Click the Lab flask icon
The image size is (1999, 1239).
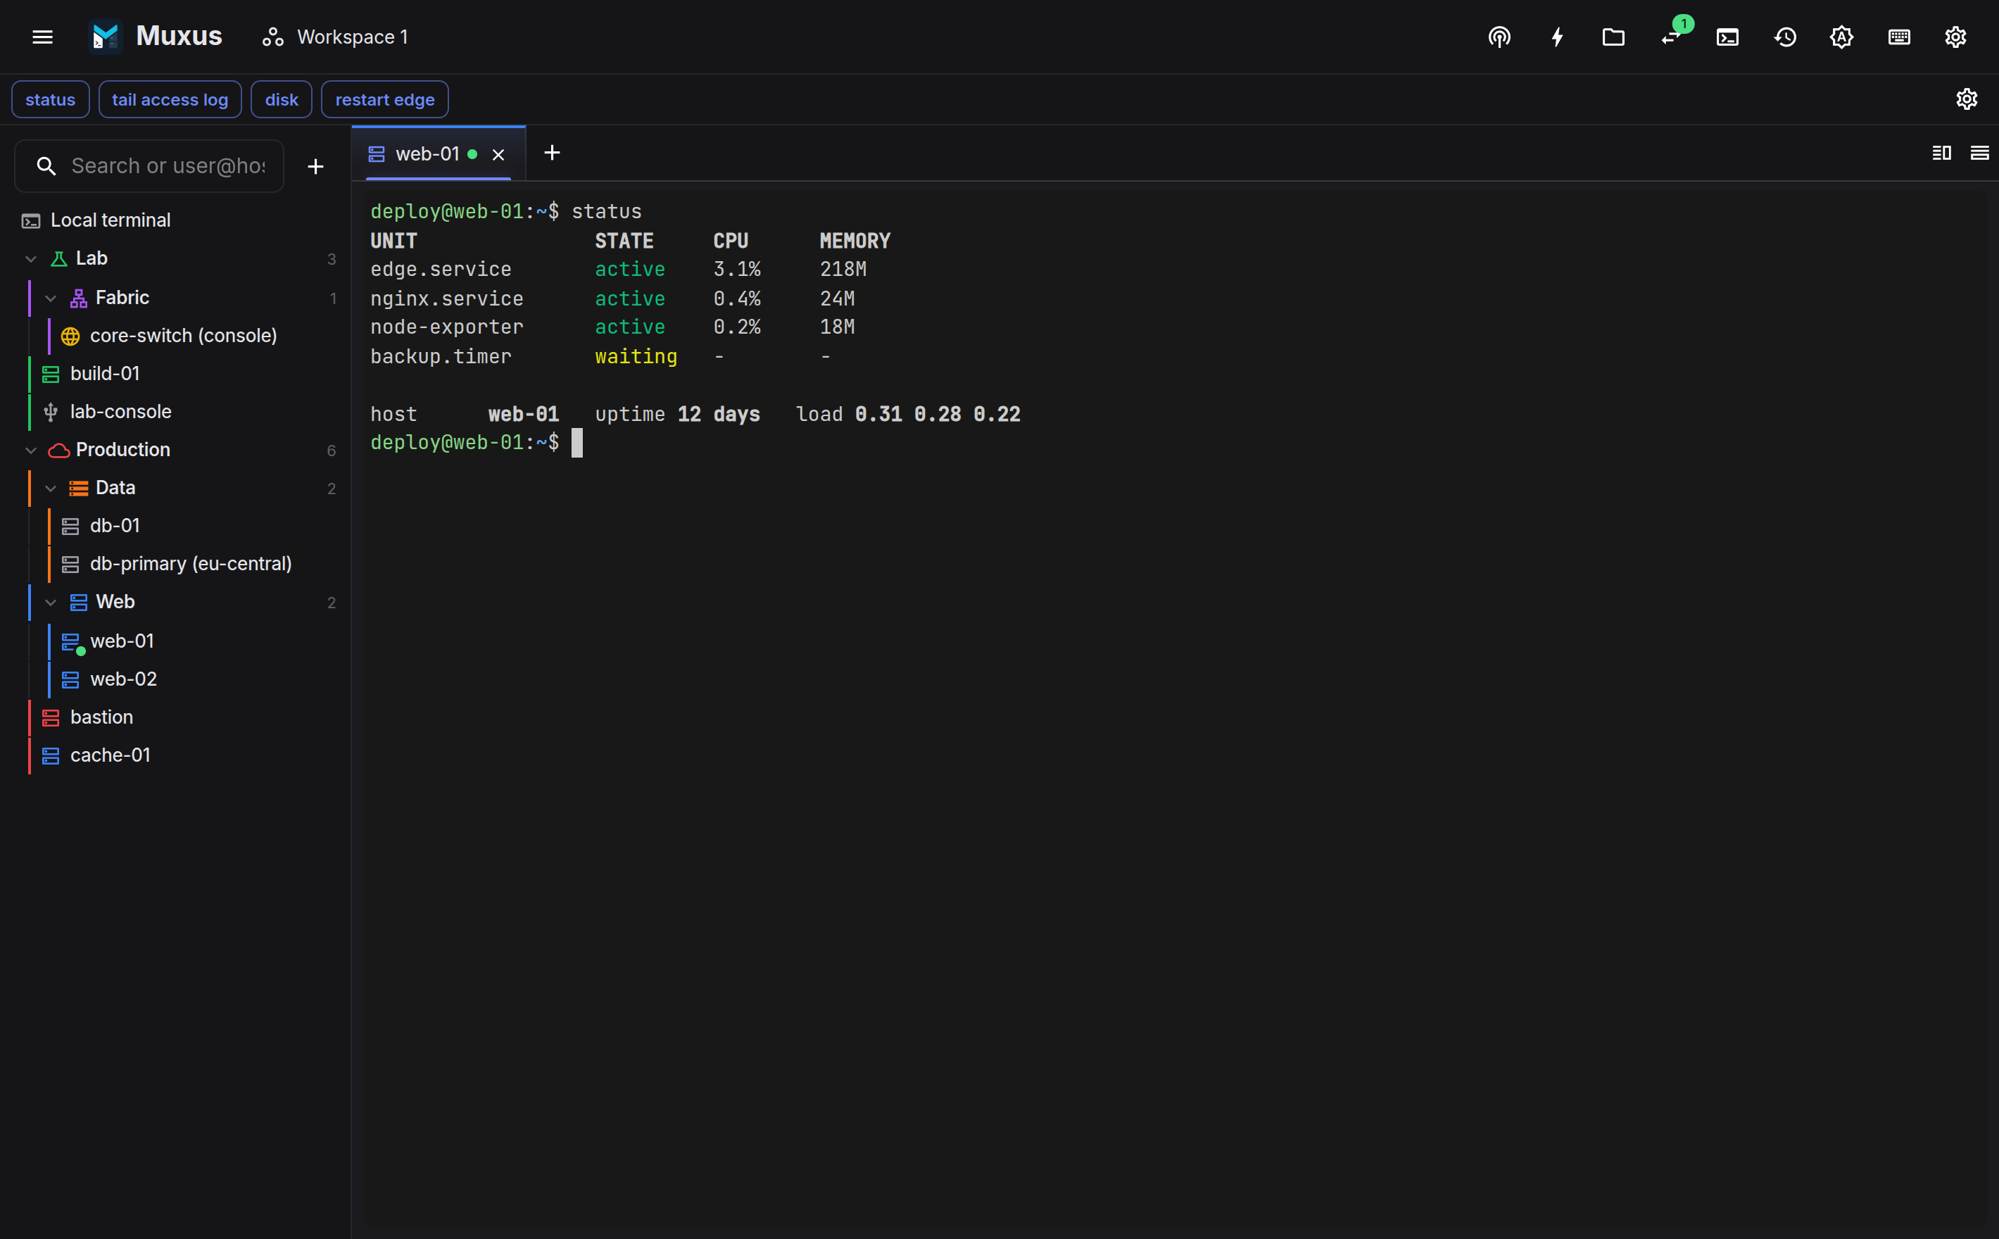click(59, 259)
